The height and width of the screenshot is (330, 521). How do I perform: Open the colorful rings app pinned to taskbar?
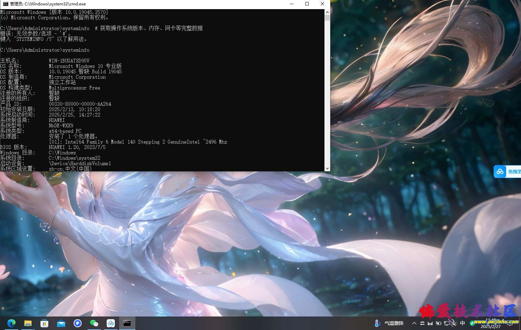tap(111, 323)
